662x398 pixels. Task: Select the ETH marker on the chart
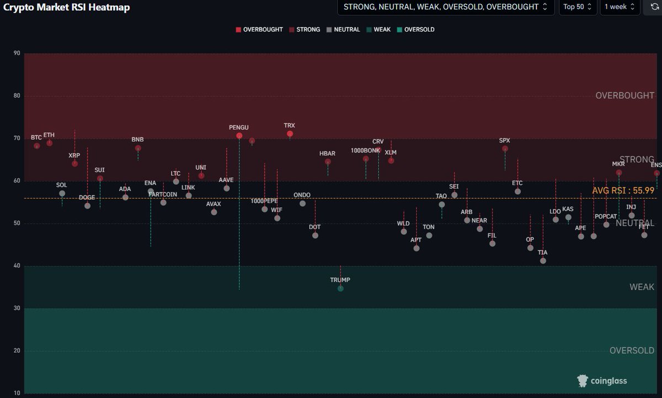point(49,143)
